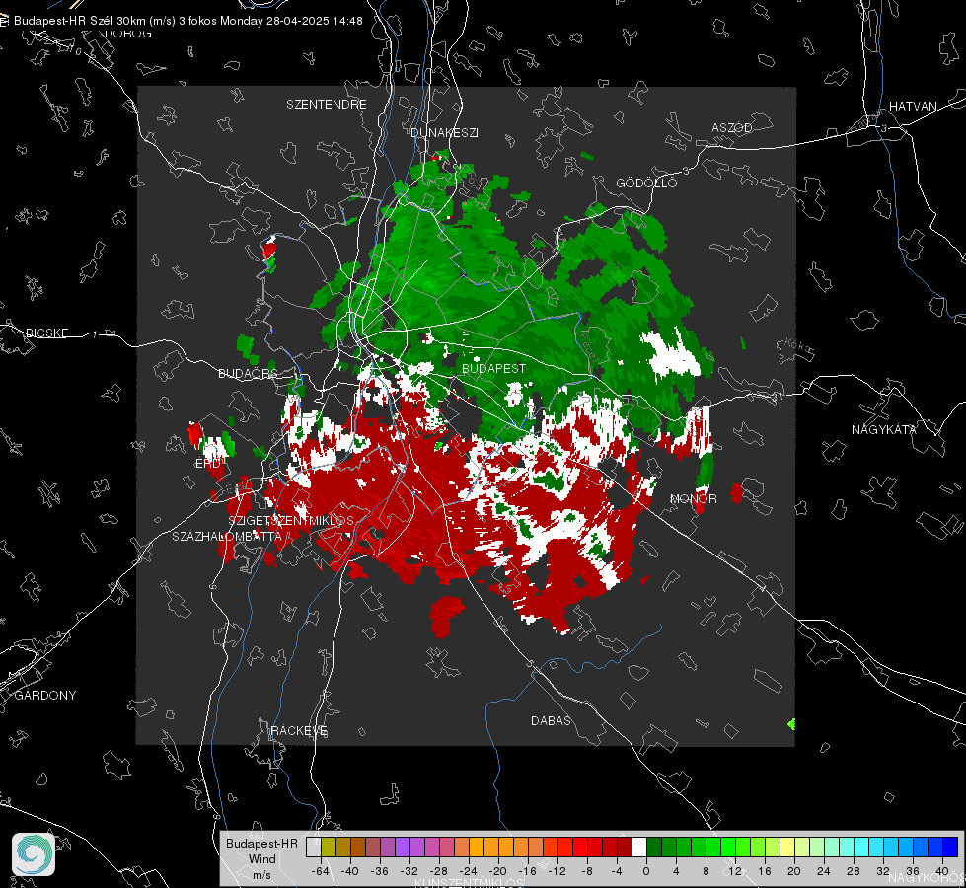Select the white 0 m/s legend swatch

coord(639,848)
